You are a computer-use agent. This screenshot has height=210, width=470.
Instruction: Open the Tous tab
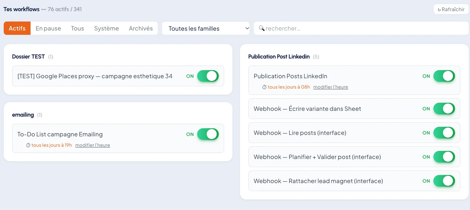(78, 28)
